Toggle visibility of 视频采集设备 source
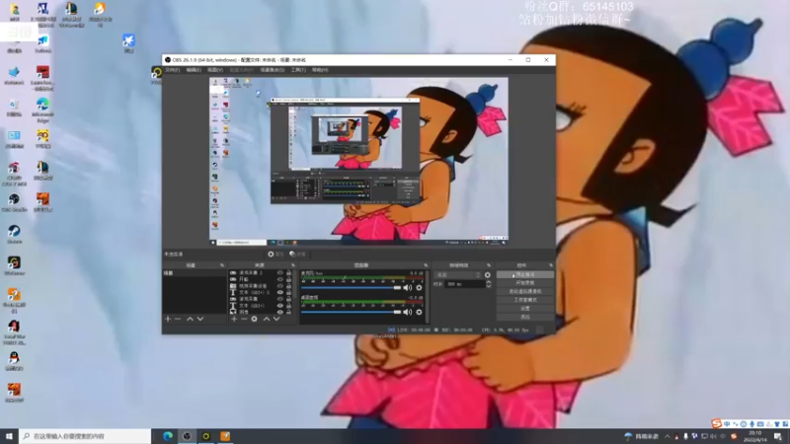The image size is (790, 444). coord(280,286)
